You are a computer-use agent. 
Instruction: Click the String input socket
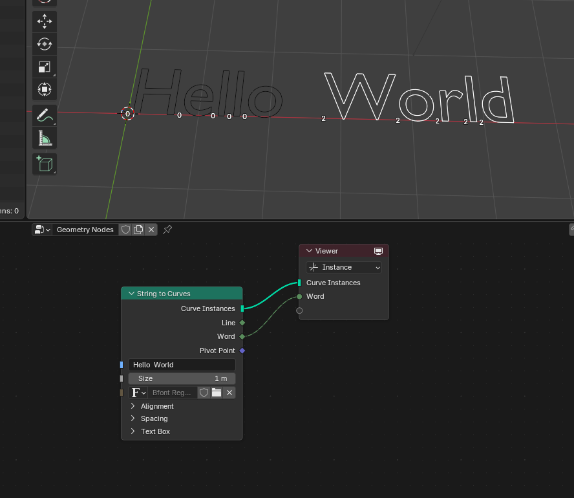[122, 365]
